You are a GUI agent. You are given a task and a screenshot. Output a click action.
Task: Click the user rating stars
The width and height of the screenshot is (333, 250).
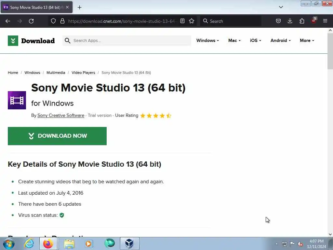[x=156, y=116]
